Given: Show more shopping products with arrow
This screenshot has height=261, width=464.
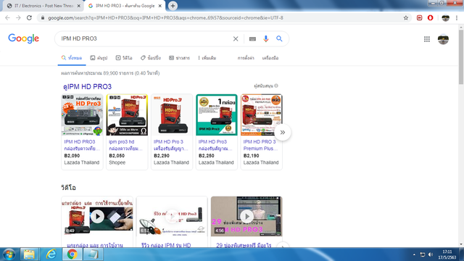Looking at the screenshot, I should click(x=283, y=132).
